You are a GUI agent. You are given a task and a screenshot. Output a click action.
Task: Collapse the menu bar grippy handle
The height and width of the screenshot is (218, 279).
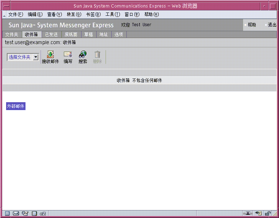4,15
